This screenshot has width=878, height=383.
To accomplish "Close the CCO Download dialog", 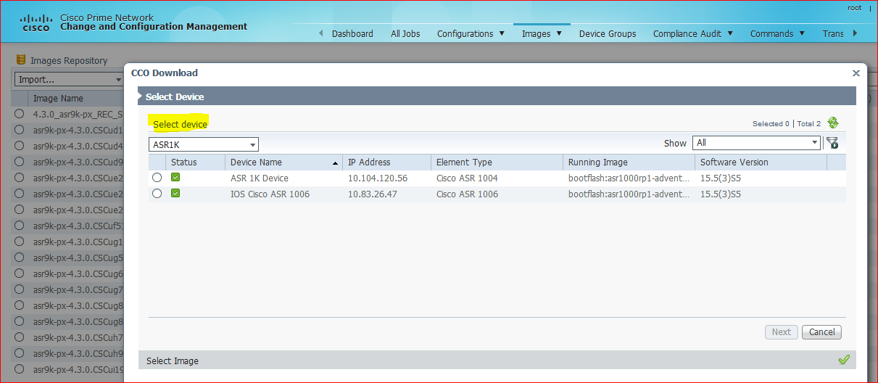I will [x=856, y=73].
